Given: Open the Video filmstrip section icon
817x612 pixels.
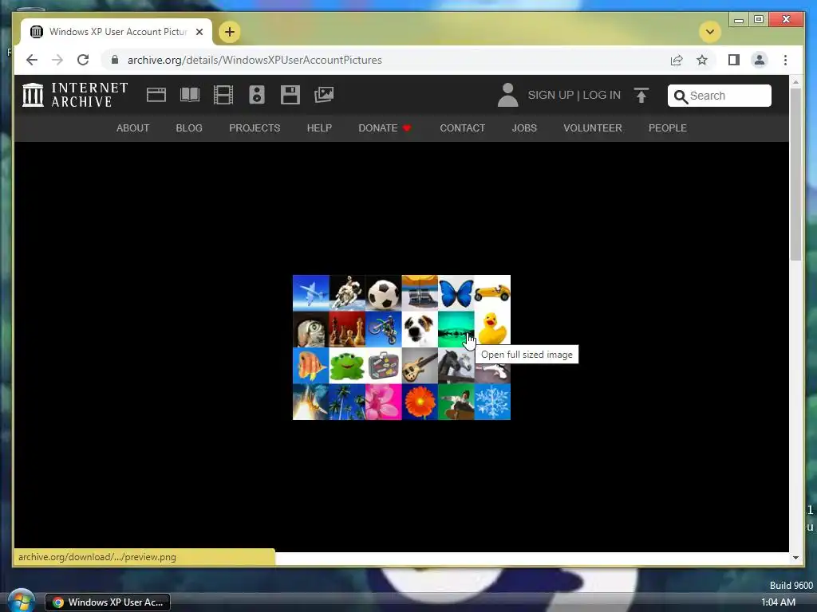Looking at the screenshot, I should (x=223, y=96).
